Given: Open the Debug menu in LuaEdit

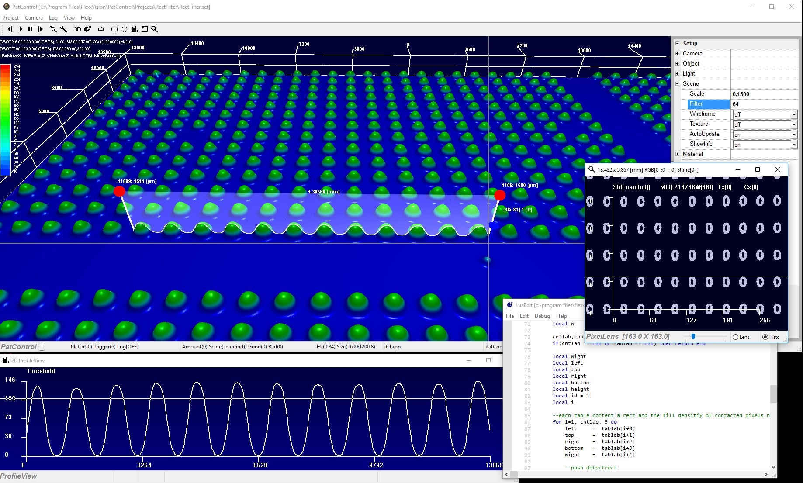Looking at the screenshot, I should pos(542,316).
